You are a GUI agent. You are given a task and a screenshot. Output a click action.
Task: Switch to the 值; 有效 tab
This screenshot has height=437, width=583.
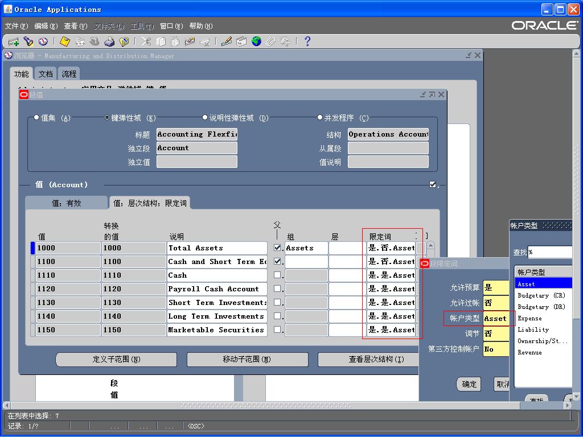pyautogui.click(x=66, y=203)
